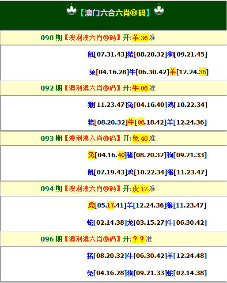The height and width of the screenshot is (283, 227).
Task: Click 蛇[02.14.38] in the 096 period
Action: tap(187, 273)
